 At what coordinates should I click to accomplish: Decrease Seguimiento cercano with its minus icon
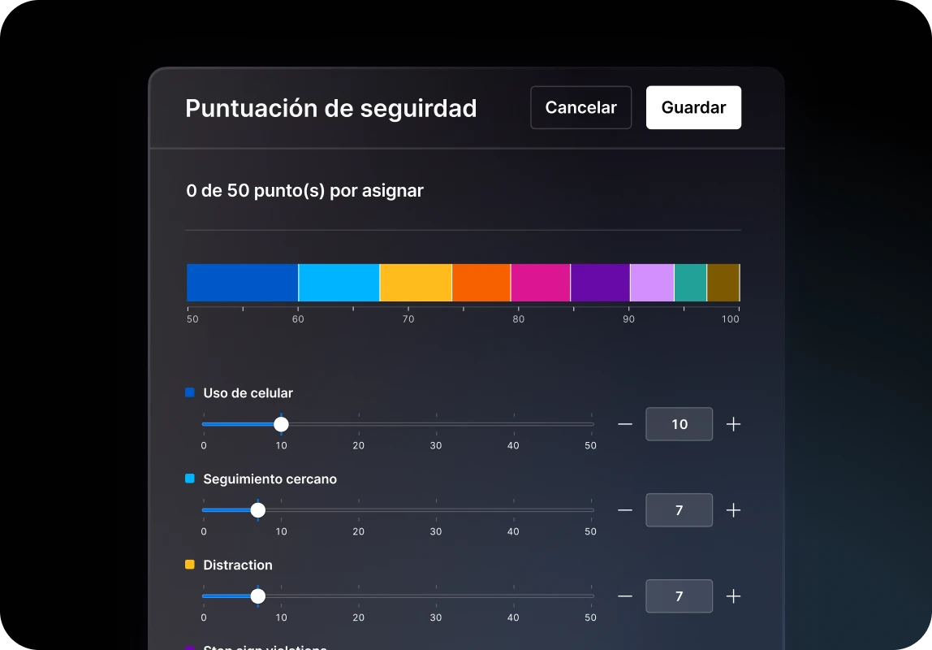click(x=625, y=510)
